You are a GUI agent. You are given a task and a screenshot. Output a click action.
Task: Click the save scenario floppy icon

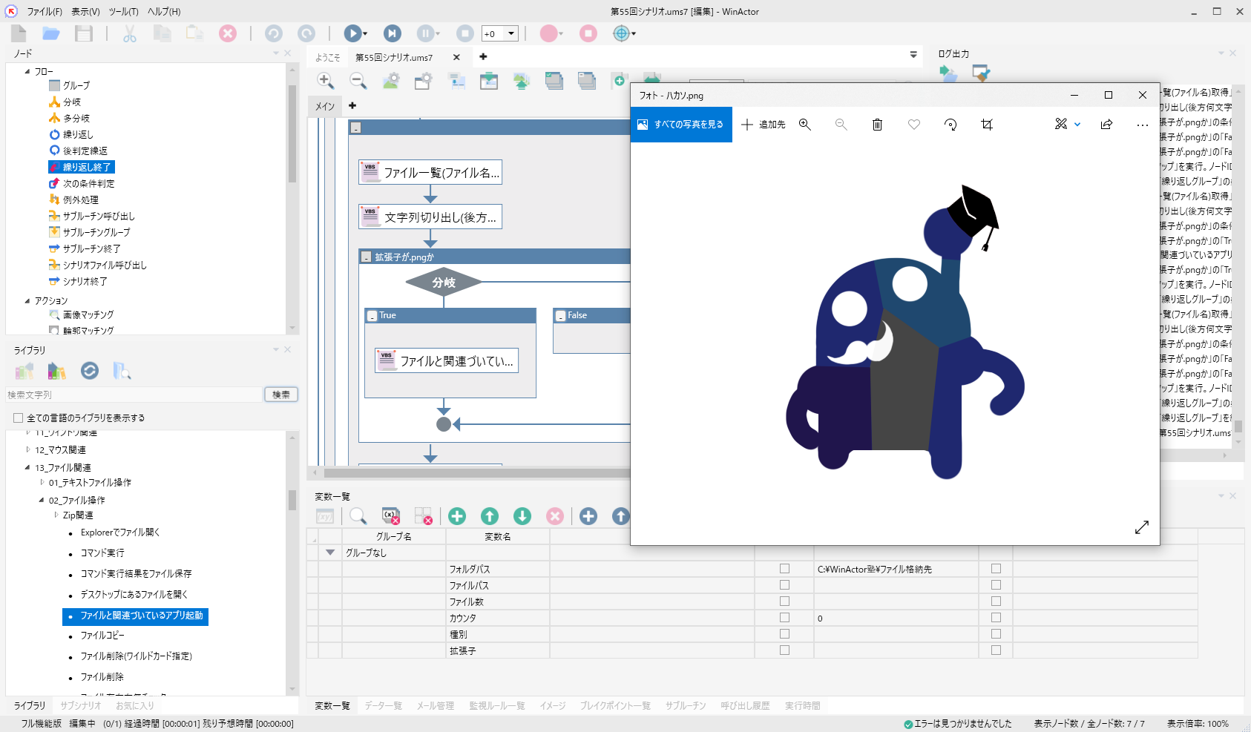(x=84, y=33)
